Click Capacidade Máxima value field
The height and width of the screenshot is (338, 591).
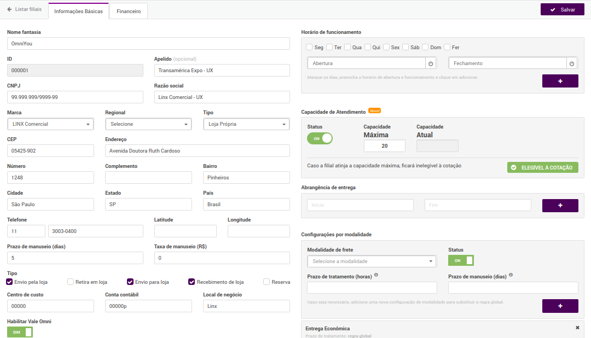(385, 146)
